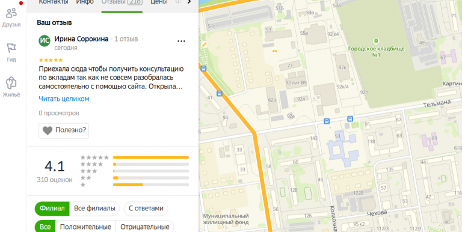The image size is (462, 232).
Task: Click the blue building numbered 93
Action: pyautogui.click(x=337, y=136)
